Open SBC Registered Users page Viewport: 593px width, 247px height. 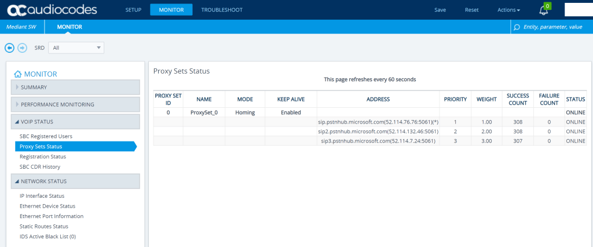46,136
